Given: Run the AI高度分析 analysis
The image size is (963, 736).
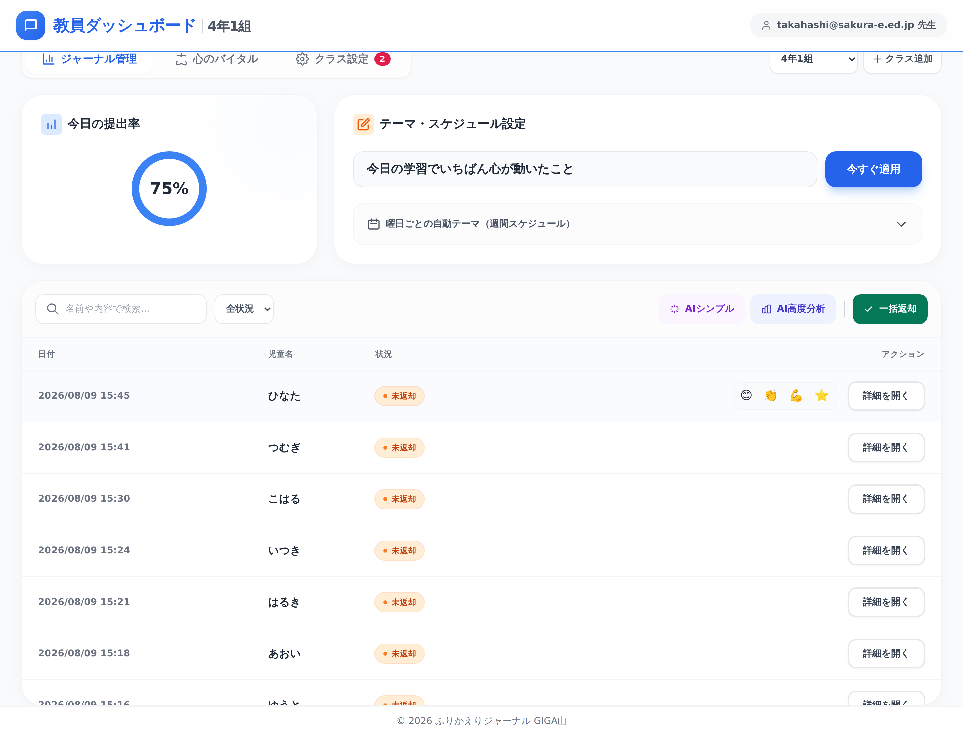Looking at the screenshot, I should click(793, 309).
